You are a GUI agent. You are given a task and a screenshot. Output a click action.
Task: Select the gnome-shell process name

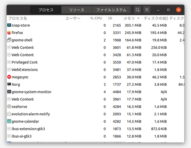click(22, 40)
